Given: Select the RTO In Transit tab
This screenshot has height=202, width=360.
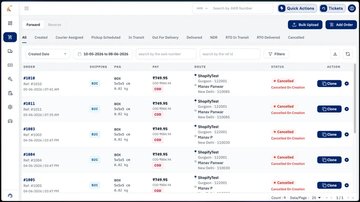Looking at the screenshot, I should tap(237, 38).
